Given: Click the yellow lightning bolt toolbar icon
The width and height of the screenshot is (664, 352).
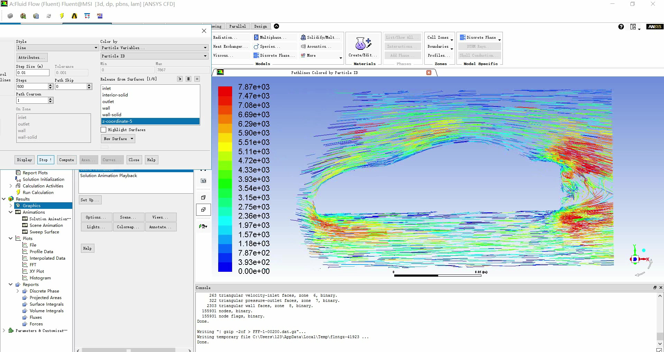Looking at the screenshot, I should point(62,16).
